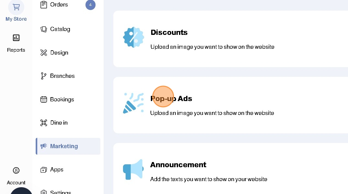Click the Dine in QR icon
348x194 pixels.
point(44,123)
